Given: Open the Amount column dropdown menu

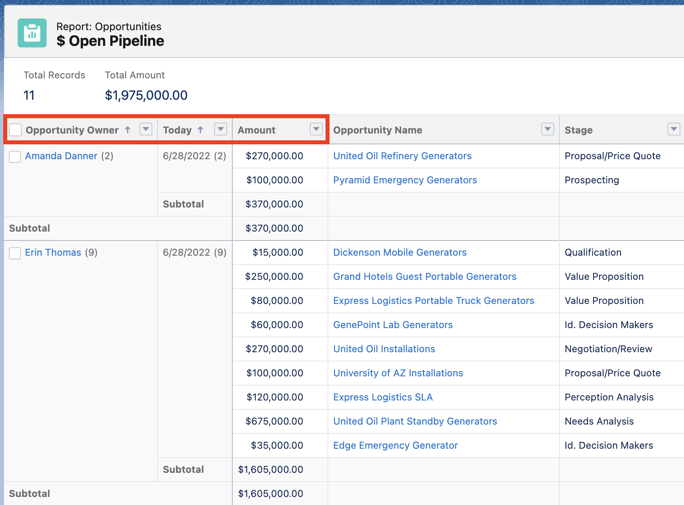Looking at the screenshot, I should 316,129.
